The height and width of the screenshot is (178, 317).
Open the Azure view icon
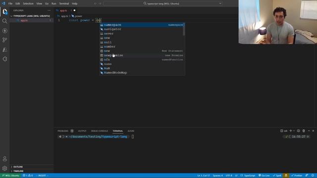point(4,49)
